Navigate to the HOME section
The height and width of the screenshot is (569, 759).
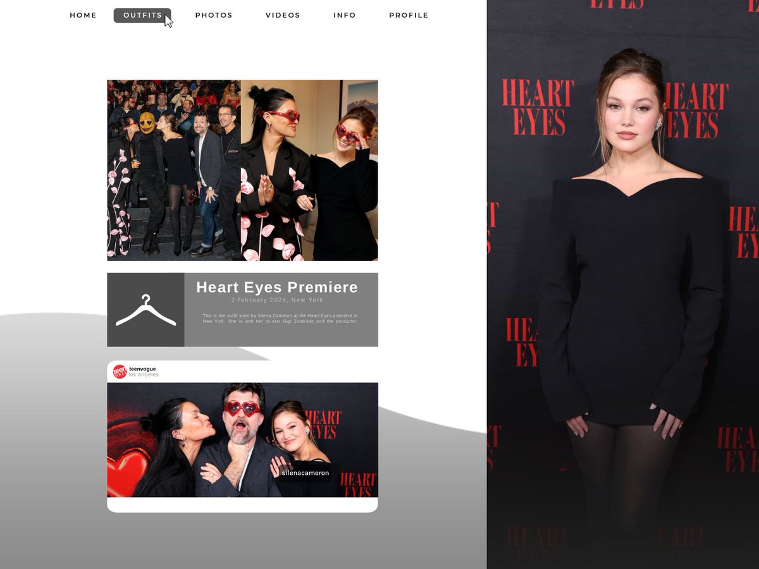pos(83,15)
